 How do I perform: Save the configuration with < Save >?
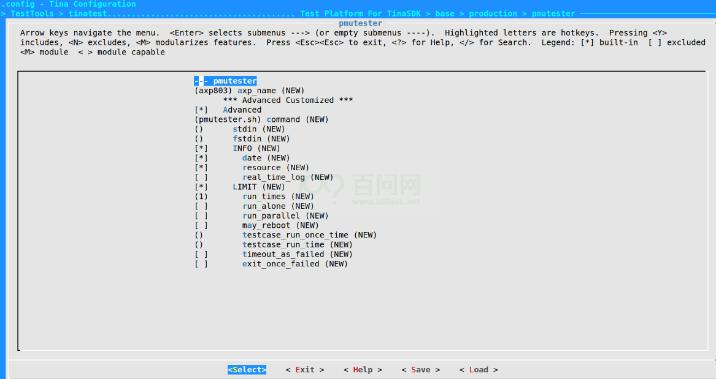420,370
